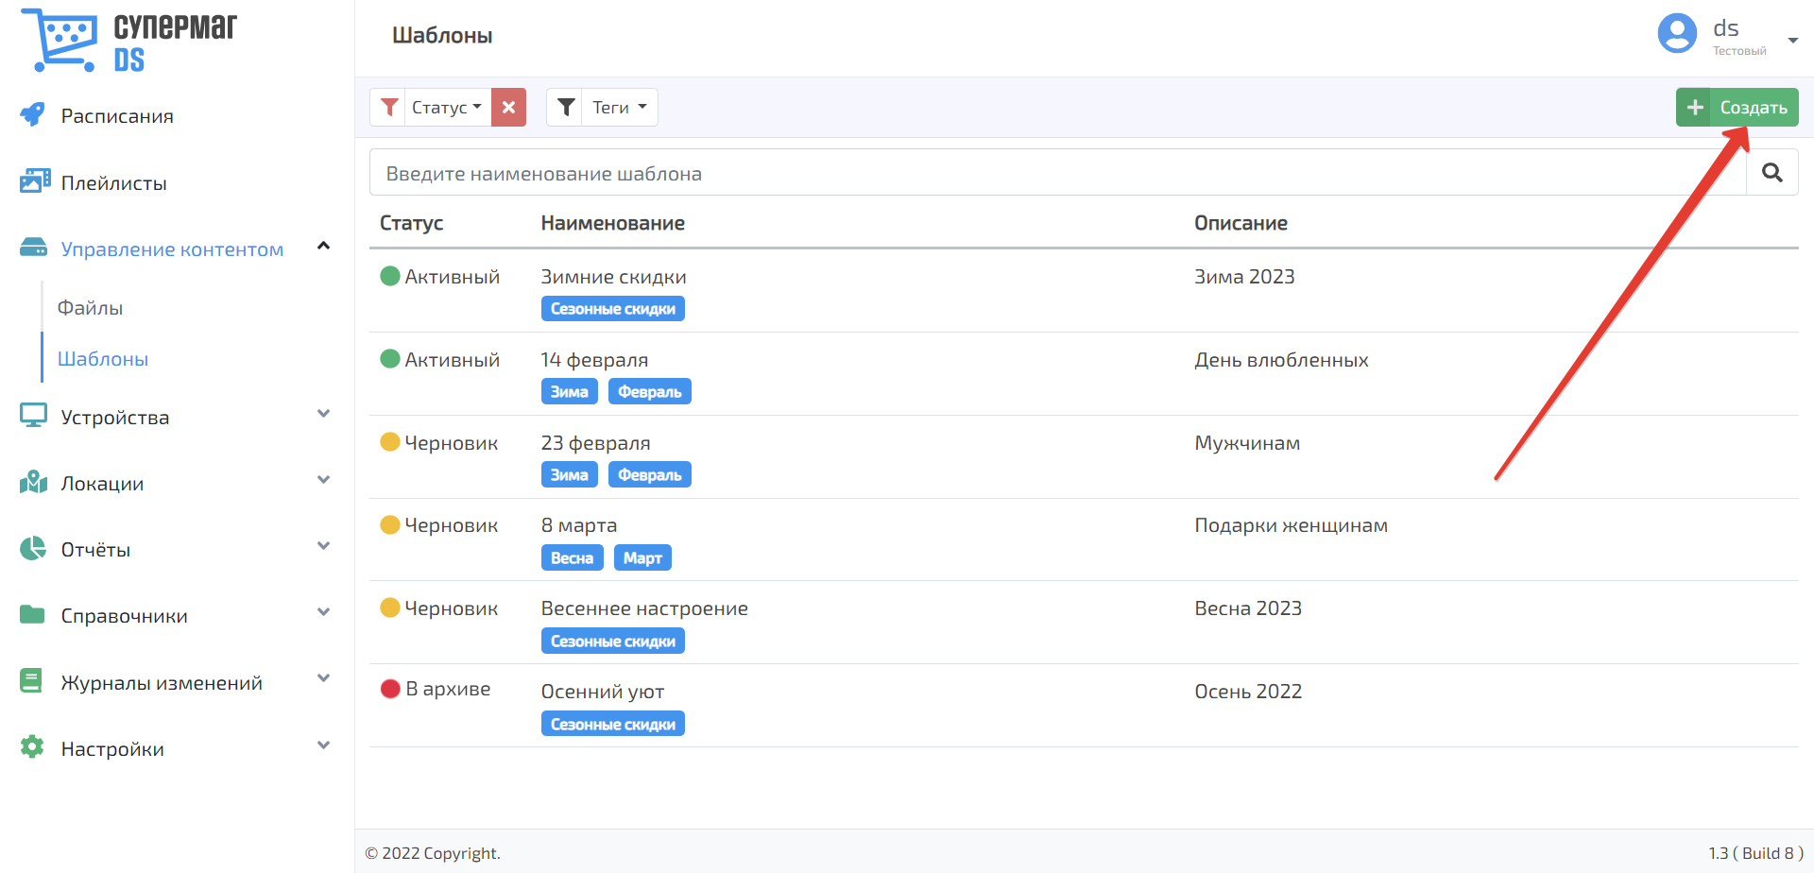
Task: Select the Шаблоны submenu item
Action: pyautogui.click(x=103, y=359)
